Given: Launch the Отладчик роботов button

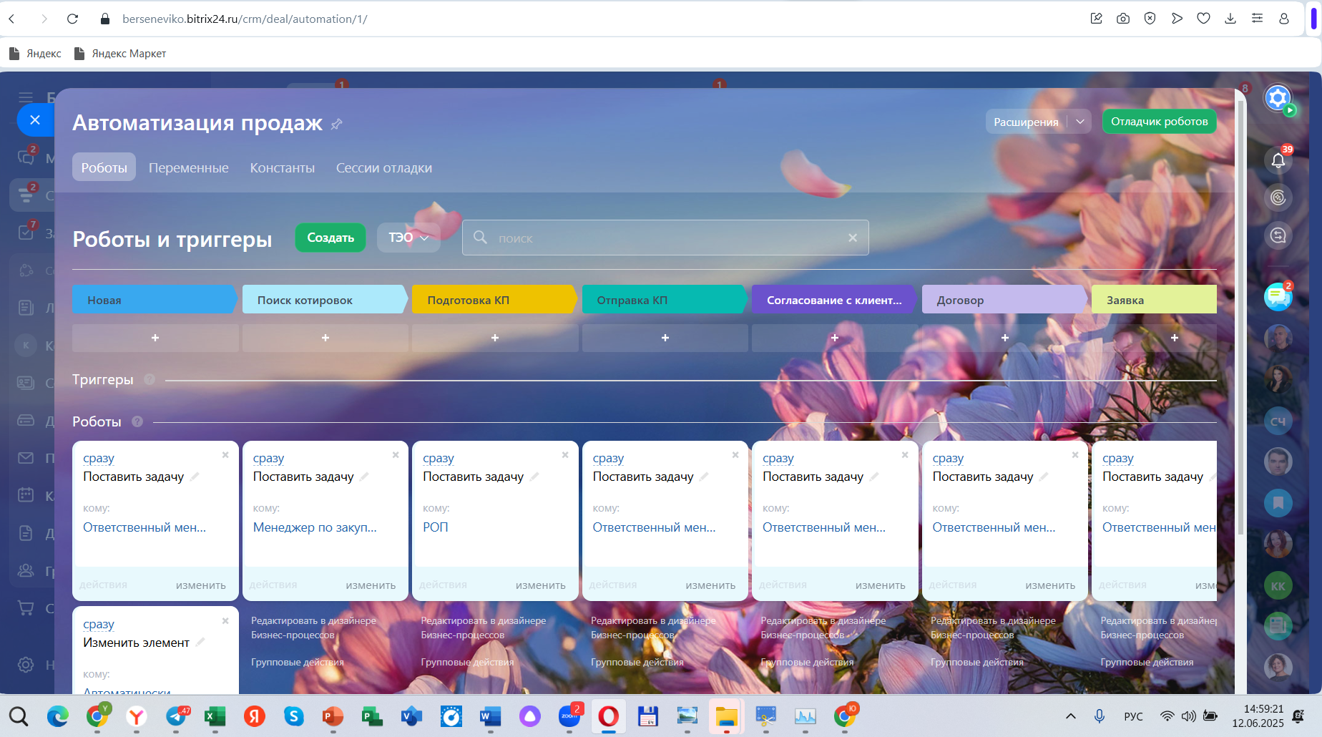Looking at the screenshot, I should (1159, 122).
